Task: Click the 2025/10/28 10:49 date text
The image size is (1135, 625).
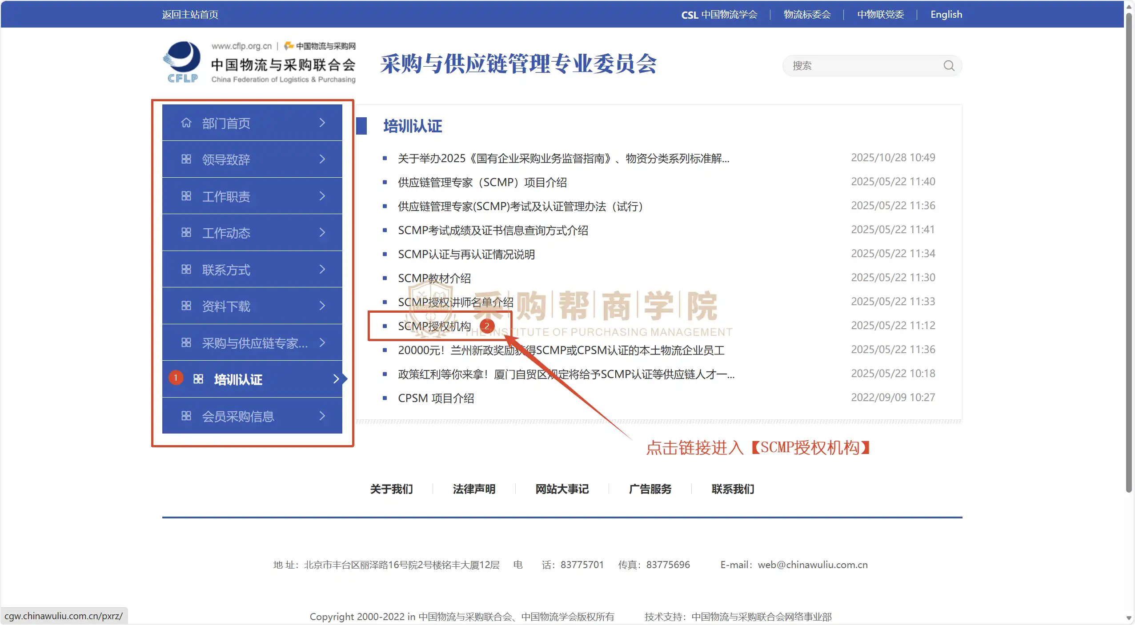Action: click(x=893, y=158)
